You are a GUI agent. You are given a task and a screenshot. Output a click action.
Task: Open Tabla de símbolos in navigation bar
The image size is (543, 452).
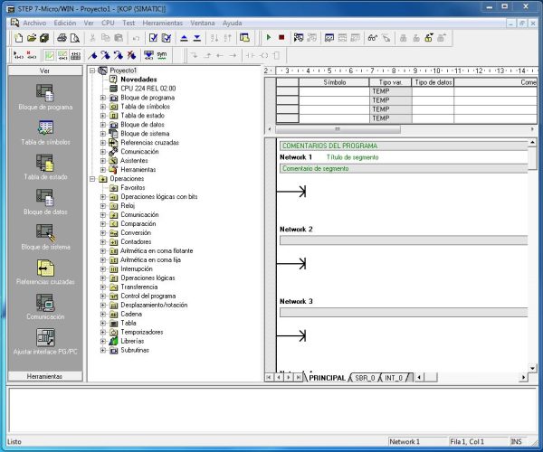click(x=45, y=132)
